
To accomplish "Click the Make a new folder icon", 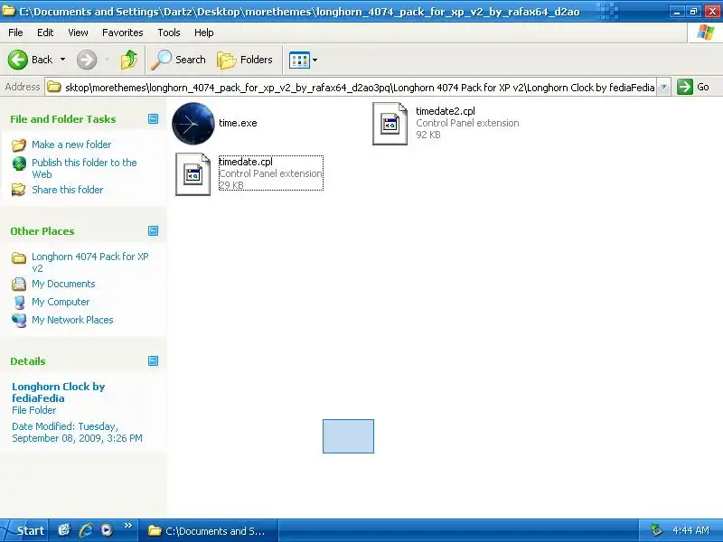I will tap(19, 145).
